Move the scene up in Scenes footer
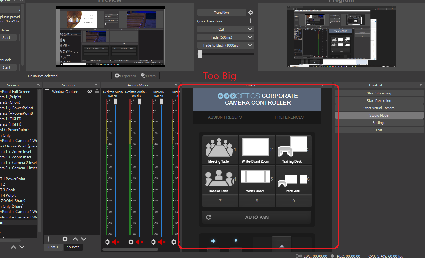425x258 pixels. [14, 247]
